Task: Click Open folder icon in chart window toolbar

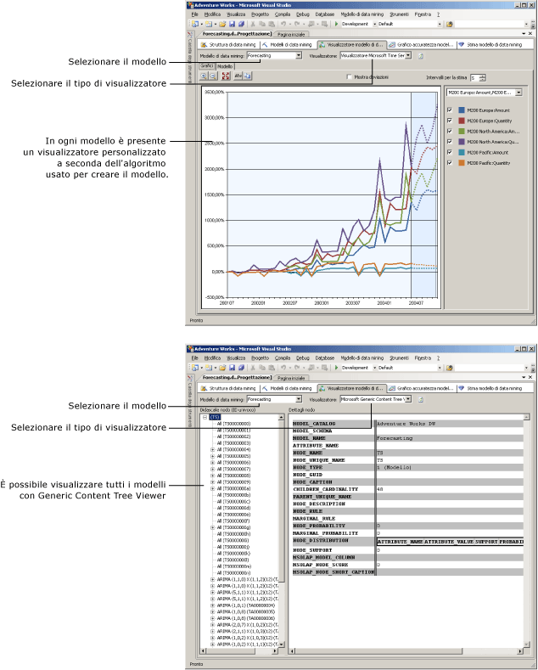Action: pos(222,24)
